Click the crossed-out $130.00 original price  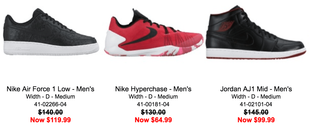(153, 112)
